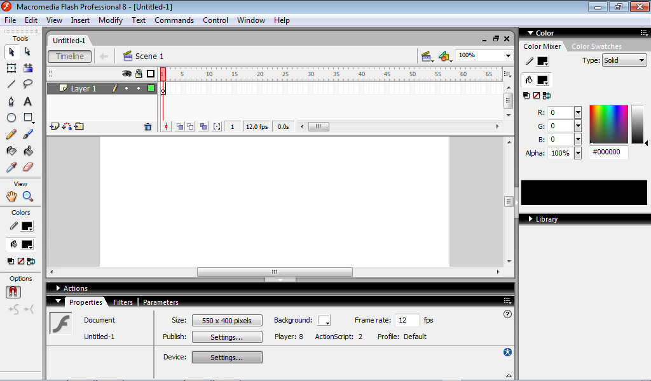Open the R value dropdown arrow
This screenshot has width=651, height=381.
pyautogui.click(x=577, y=112)
